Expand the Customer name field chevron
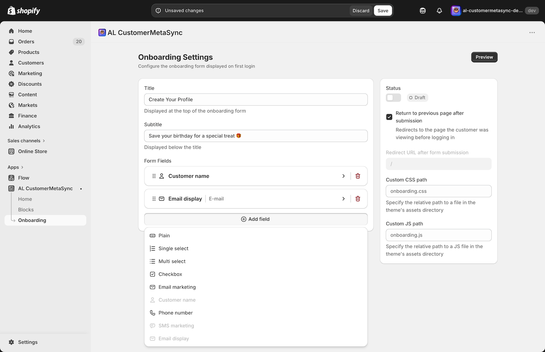 point(343,176)
